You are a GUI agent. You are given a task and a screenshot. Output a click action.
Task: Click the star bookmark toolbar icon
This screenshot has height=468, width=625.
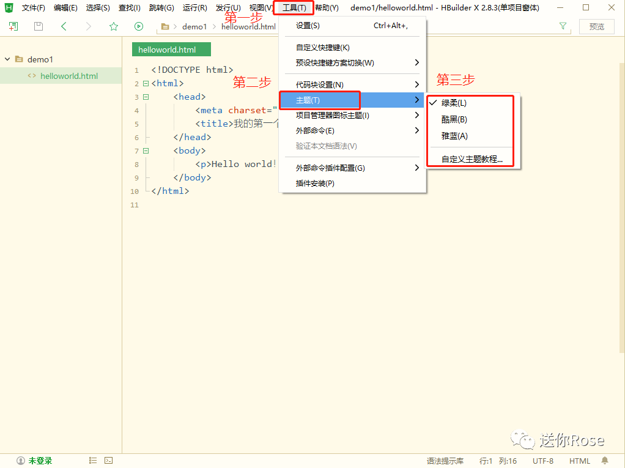click(x=114, y=26)
